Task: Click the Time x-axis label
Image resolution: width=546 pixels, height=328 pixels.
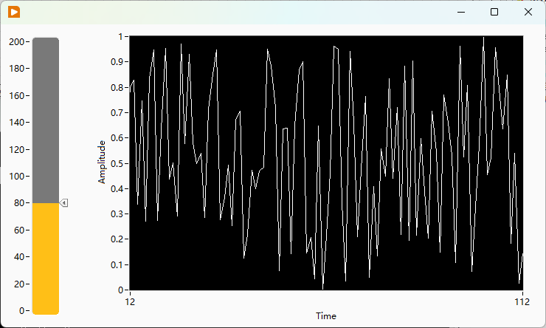Action: (x=326, y=316)
